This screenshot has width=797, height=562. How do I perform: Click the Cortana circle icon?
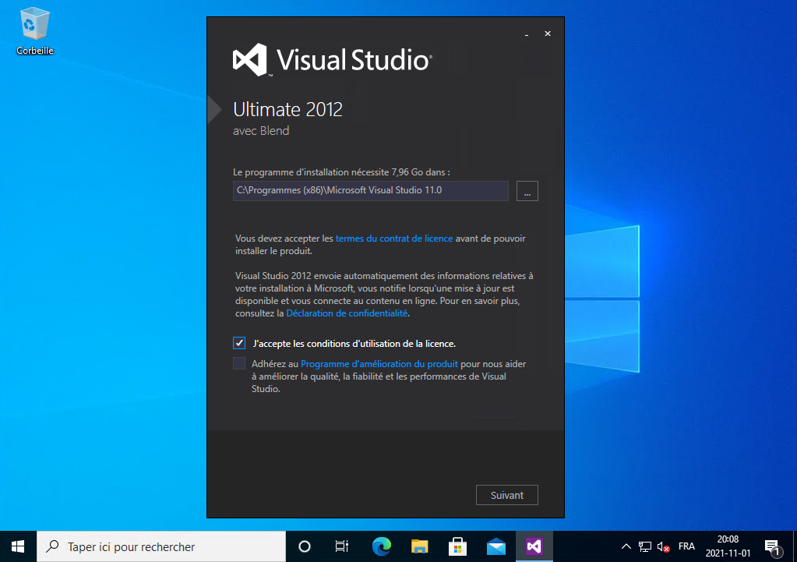tap(305, 546)
